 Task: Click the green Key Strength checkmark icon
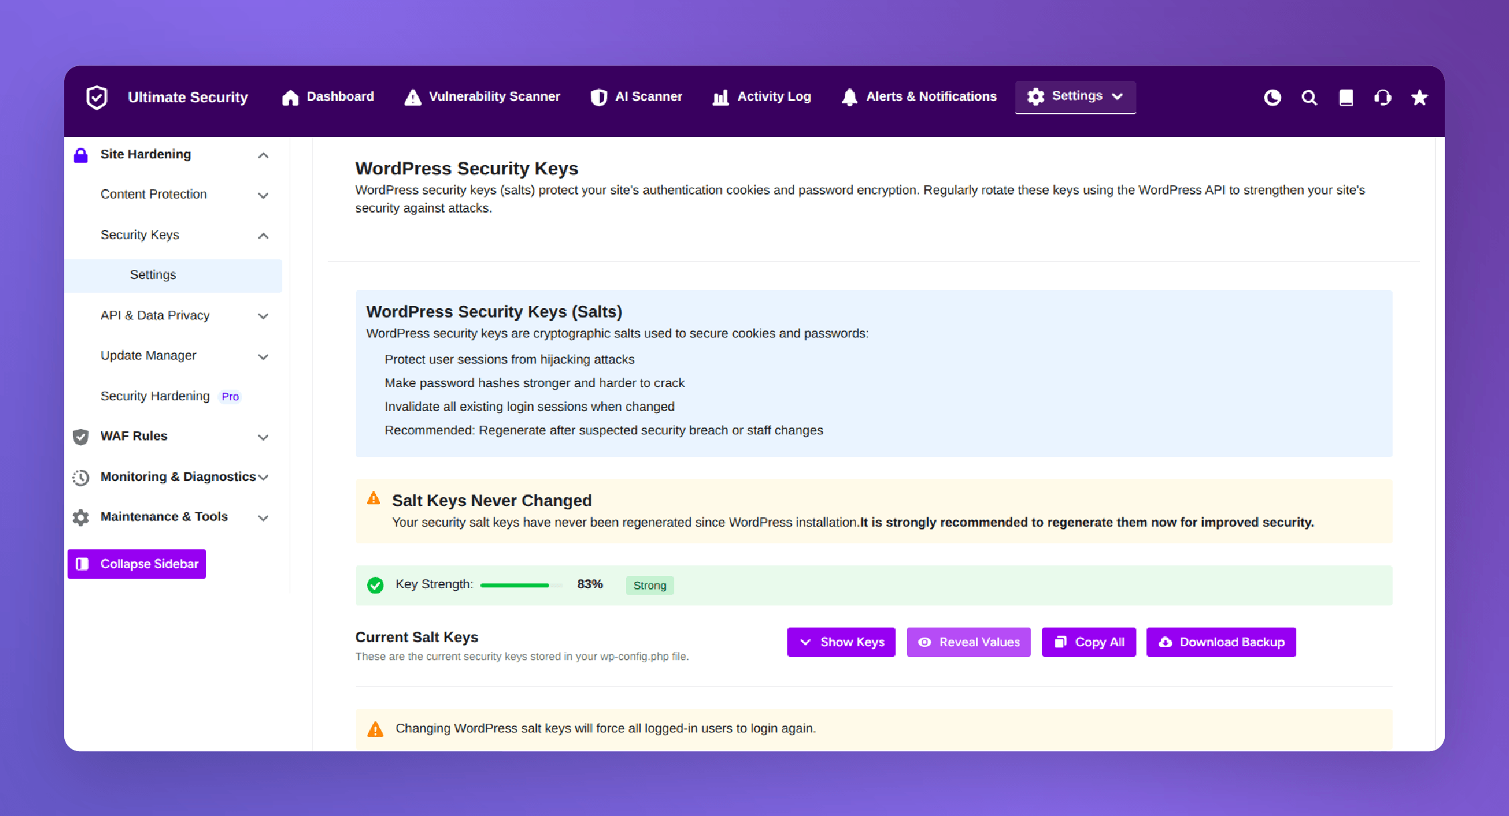[x=375, y=585]
